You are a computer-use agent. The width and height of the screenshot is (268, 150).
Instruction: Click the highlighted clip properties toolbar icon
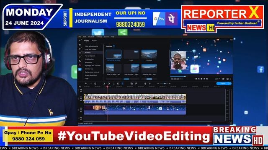tap(123, 84)
